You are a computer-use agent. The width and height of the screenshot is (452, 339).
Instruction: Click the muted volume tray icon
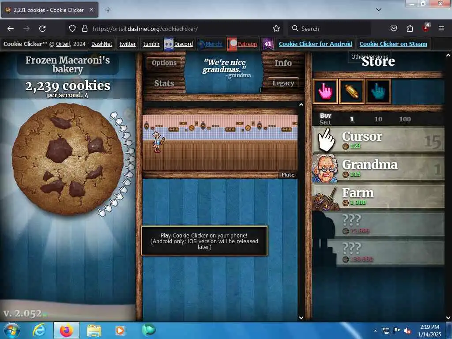407,331
